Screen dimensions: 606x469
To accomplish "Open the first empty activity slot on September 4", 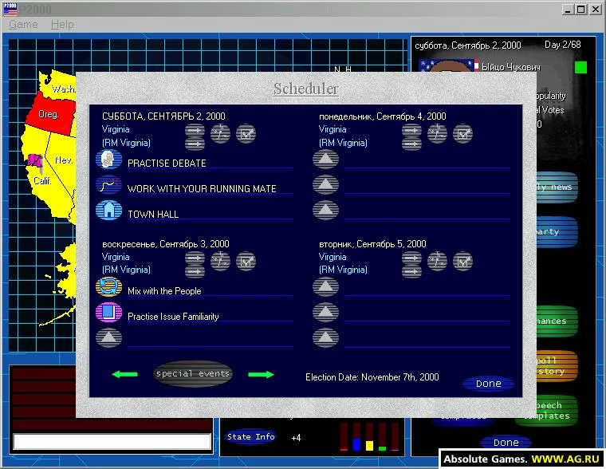I will point(326,160).
